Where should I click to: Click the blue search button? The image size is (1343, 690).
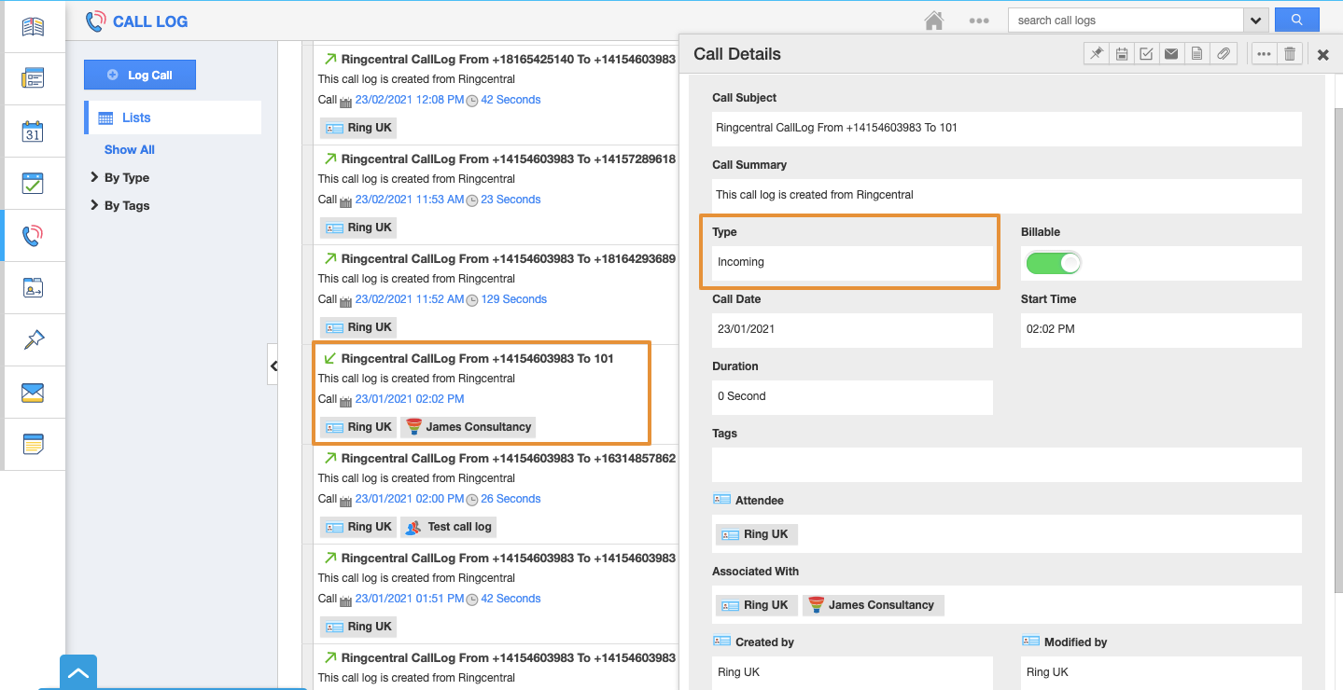point(1296,21)
